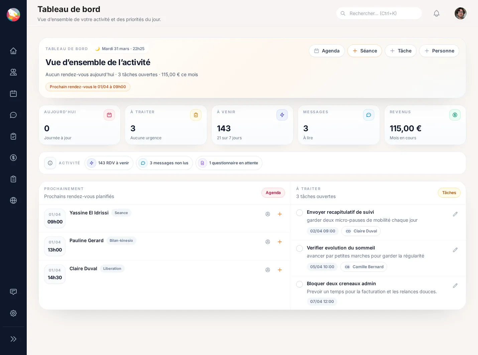This screenshot has height=355, width=478.
Task: Click the Agenda button in header card
Action: click(x=327, y=51)
